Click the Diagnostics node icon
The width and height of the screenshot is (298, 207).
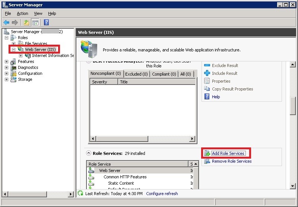click(13, 67)
